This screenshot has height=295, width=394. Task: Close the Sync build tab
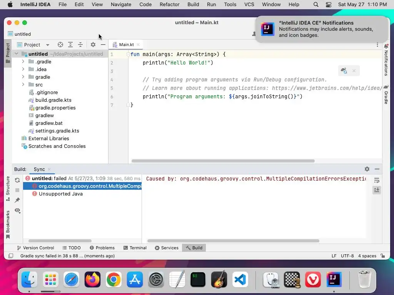point(49,169)
